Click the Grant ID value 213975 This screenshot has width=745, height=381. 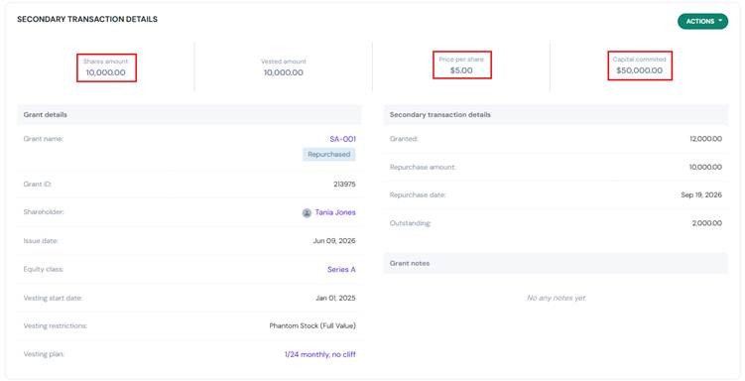tap(344, 185)
